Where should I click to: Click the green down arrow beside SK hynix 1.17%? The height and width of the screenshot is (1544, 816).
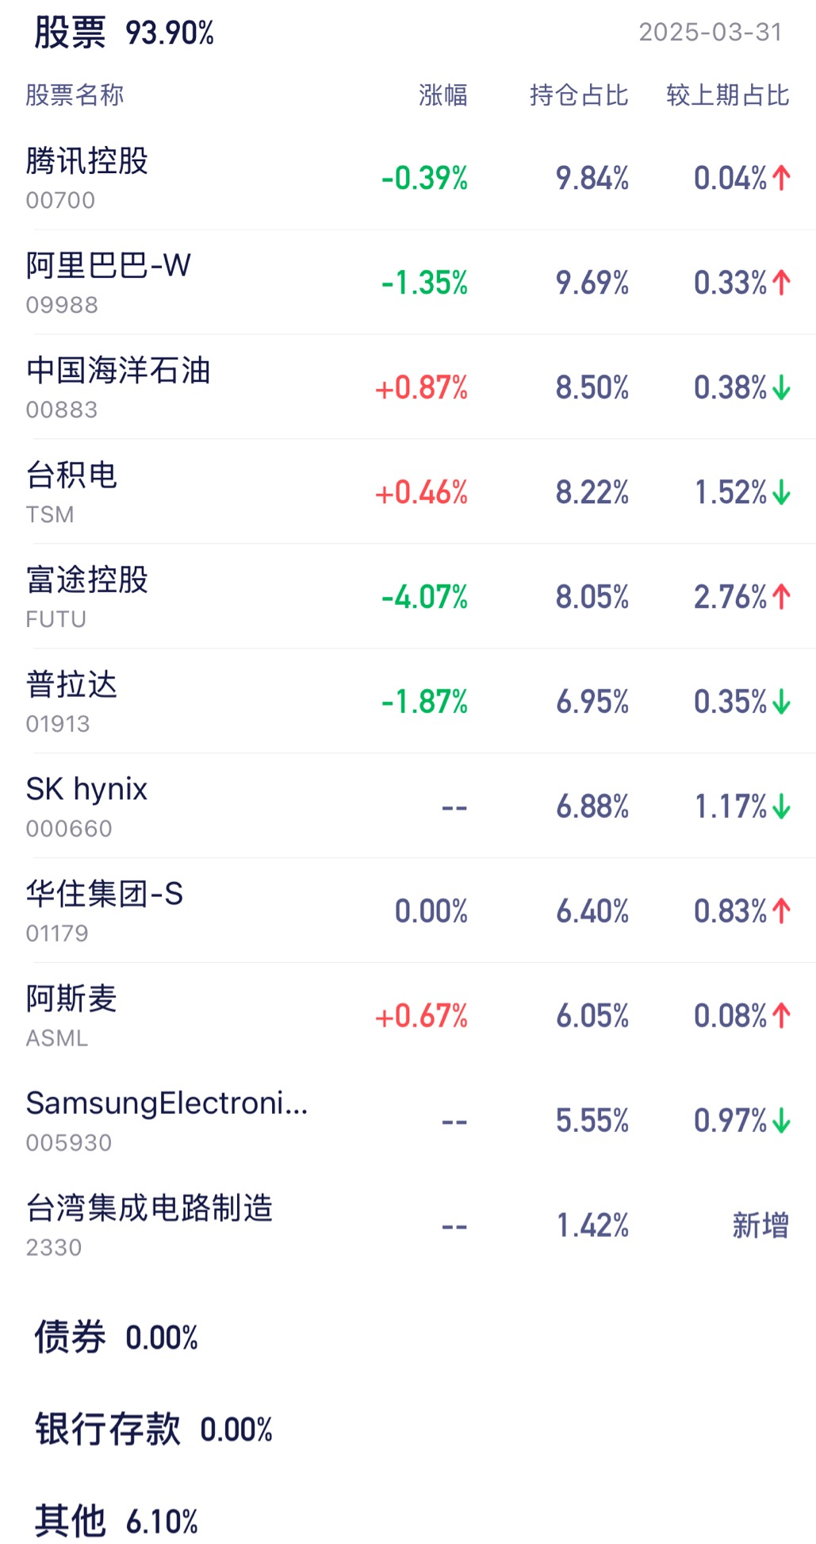coord(781,807)
